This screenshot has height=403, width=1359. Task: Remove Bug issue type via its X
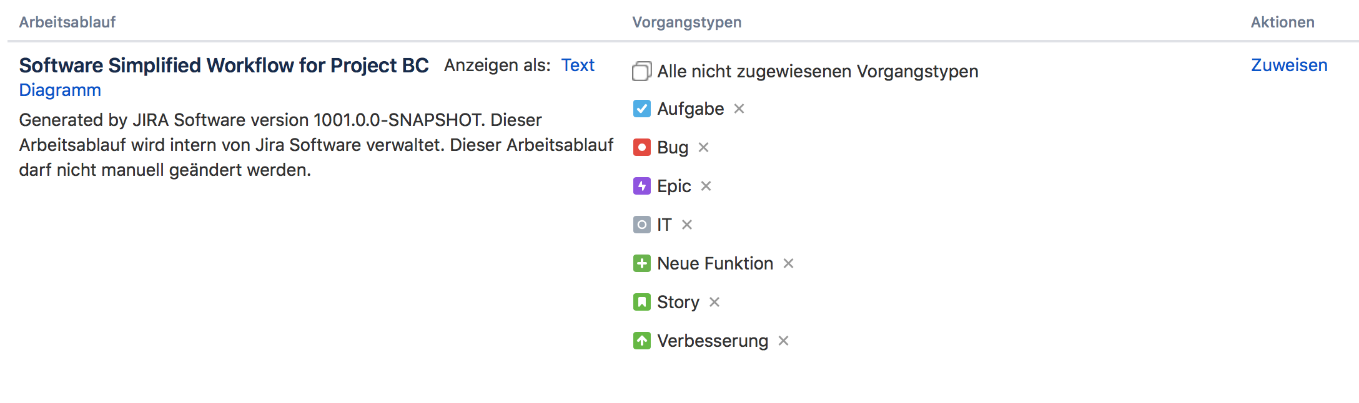click(703, 147)
